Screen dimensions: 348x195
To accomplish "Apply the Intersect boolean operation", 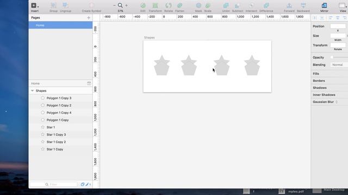I will click(x=251, y=5).
